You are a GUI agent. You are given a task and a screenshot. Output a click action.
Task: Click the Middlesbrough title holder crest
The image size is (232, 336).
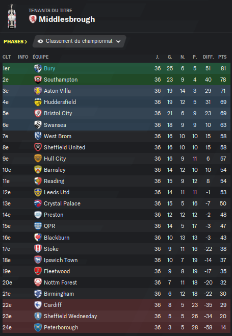click(33, 19)
